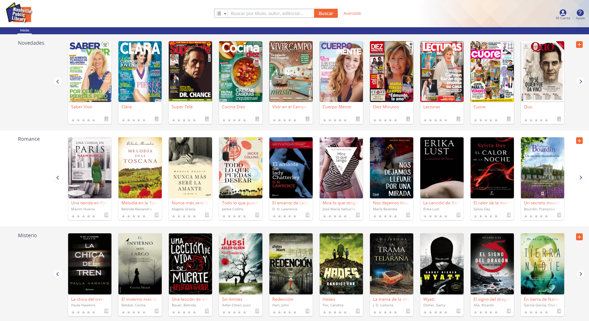Expand the Novedades section with plus icon

(x=579, y=45)
